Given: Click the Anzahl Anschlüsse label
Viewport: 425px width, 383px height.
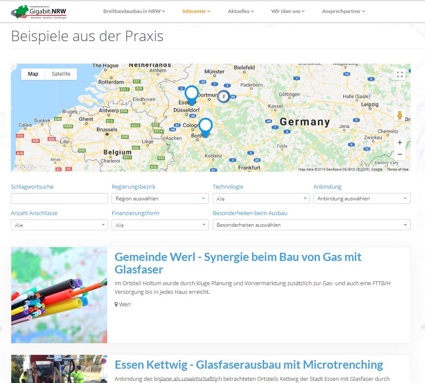Looking at the screenshot, I should point(34,213).
